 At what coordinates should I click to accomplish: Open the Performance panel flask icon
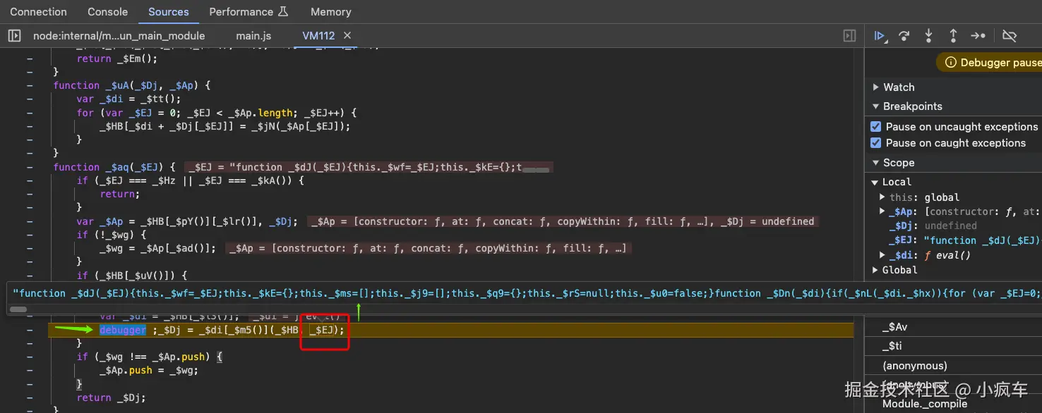(x=283, y=12)
